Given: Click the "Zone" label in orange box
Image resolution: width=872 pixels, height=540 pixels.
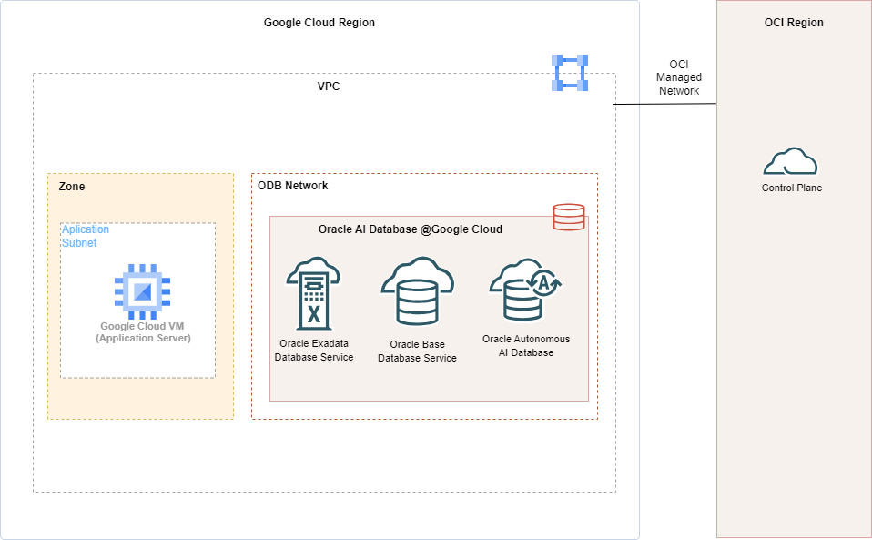Looking at the screenshot, I should (72, 186).
